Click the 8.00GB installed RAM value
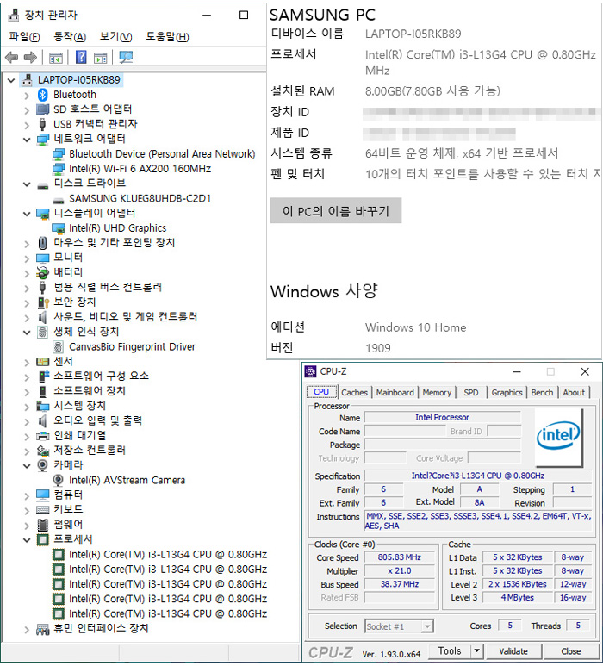Image resolution: width=603 pixels, height=666 pixels. pyautogui.click(x=432, y=90)
